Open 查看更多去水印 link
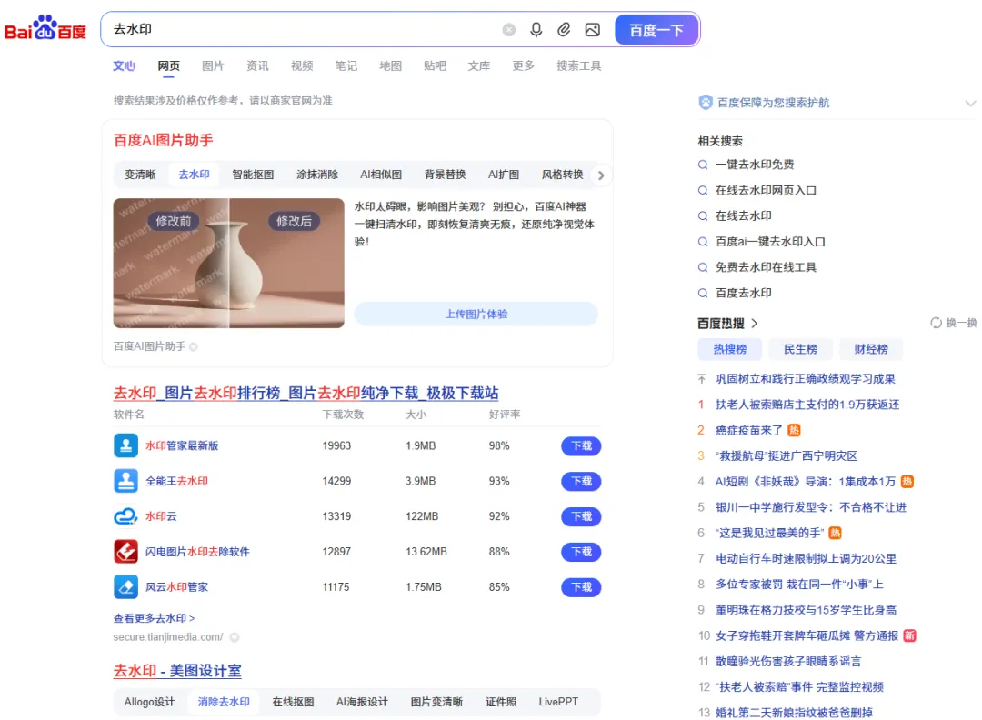Screen dimensions: 982x720 [x=154, y=618]
